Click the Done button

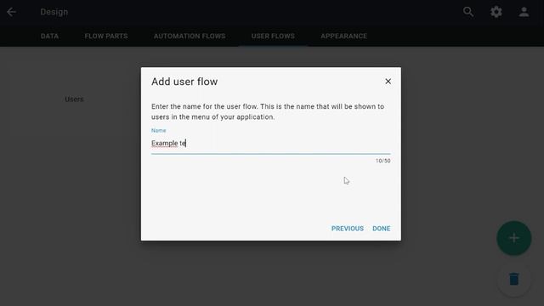tap(382, 229)
